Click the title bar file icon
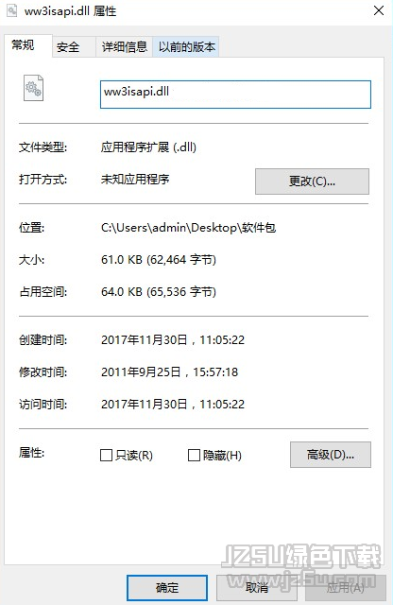 pos(11,10)
